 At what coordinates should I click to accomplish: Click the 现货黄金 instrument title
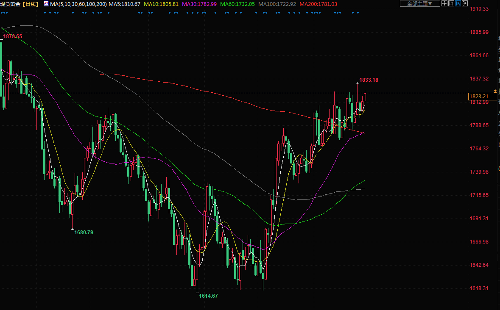click(10, 4)
